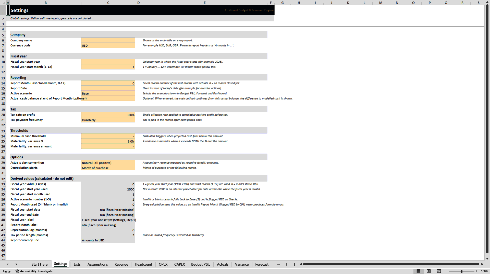Open the Start Here sheet tab
The height and width of the screenshot is (274, 490).
point(40,264)
